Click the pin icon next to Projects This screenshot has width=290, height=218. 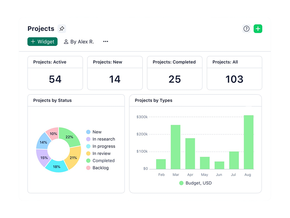coord(62,29)
